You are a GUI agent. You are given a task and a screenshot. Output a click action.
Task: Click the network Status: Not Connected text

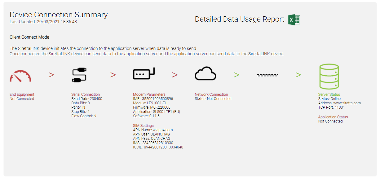tap(213, 99)
